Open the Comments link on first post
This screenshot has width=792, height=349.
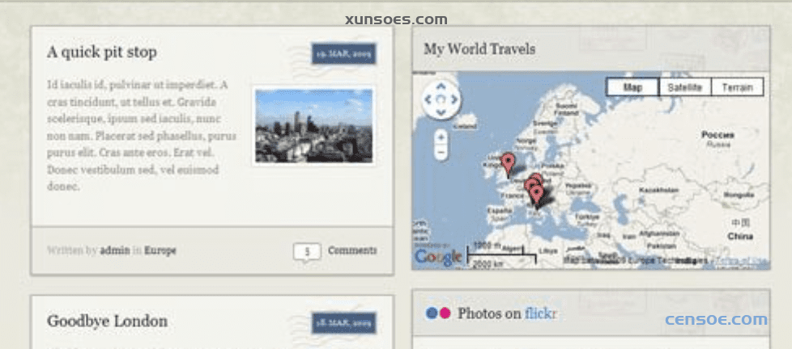tap(352, 250)
